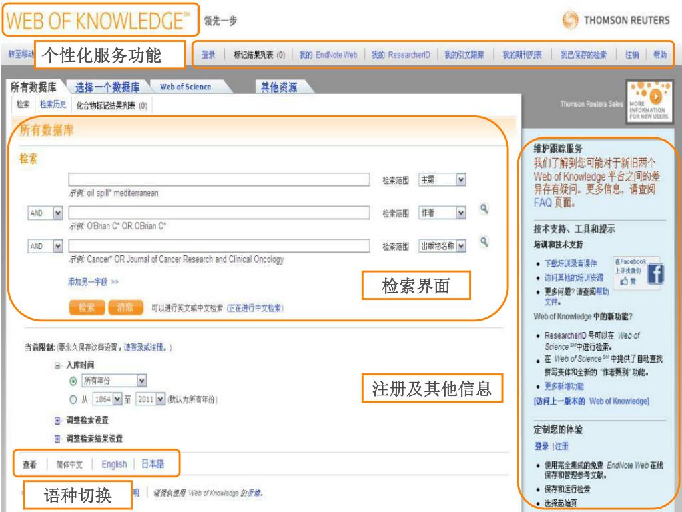Open the Facebook icon link

(655, 274)
